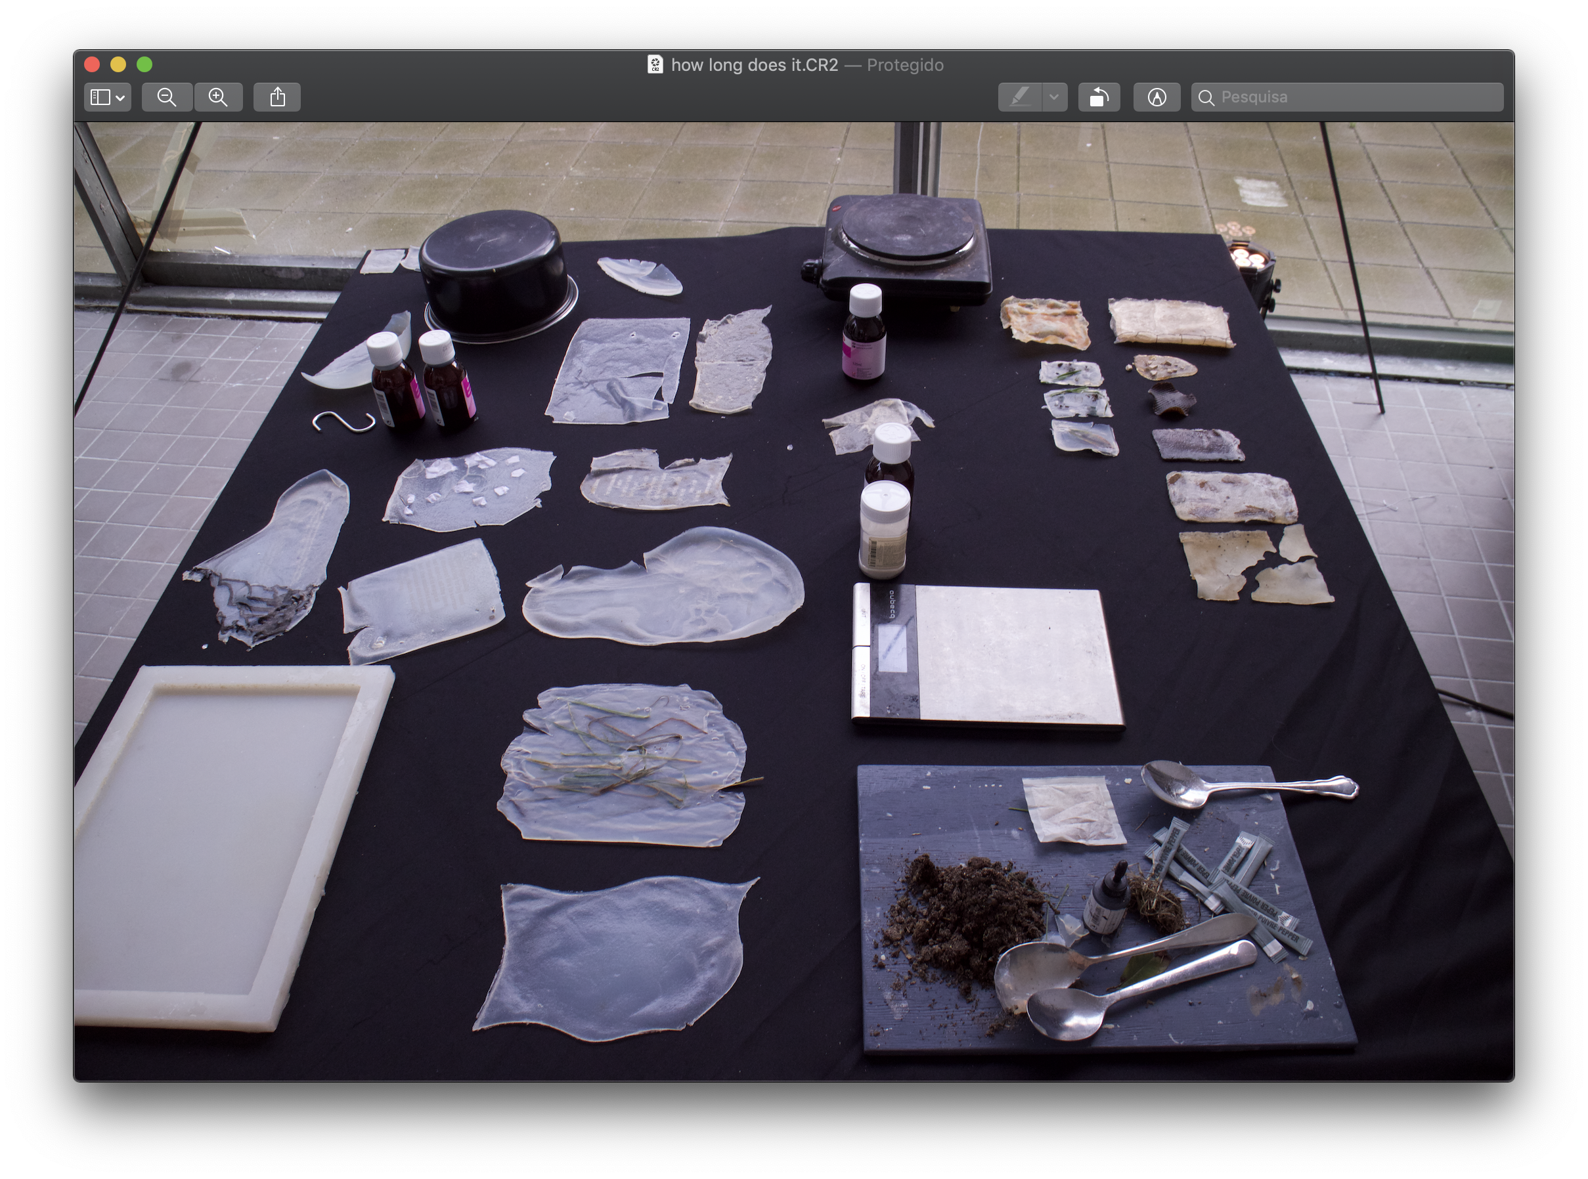Zoom in on the photo

pos(218,97)
